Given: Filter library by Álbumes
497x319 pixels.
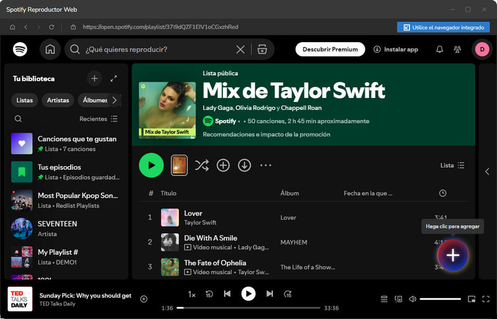Looking at the screenshot, I should tap(94, 100).
